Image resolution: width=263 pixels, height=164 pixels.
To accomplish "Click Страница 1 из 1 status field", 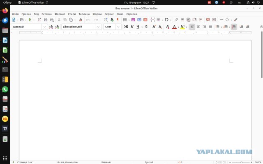I will click(25, 162).
